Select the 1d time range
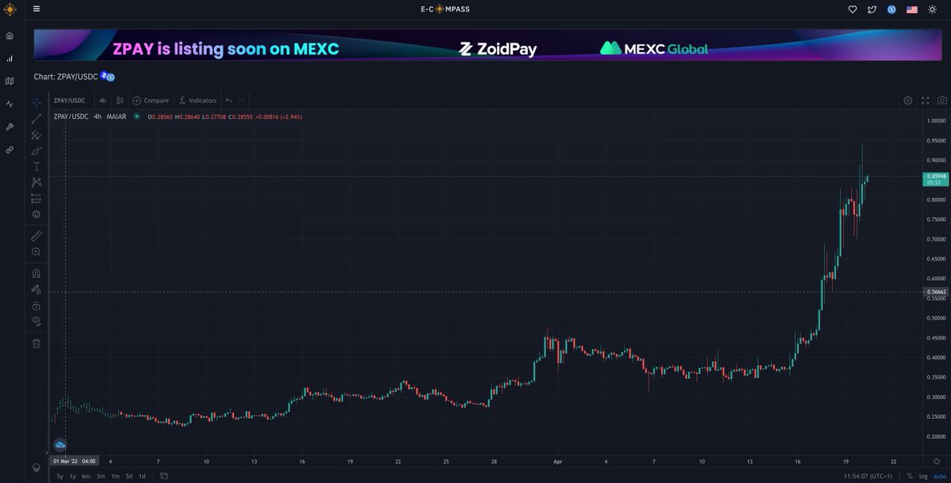Screen dimensions: 951x483 (142, 476)
